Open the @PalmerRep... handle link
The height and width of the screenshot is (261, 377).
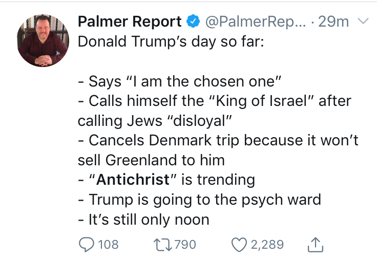(256, 21)
